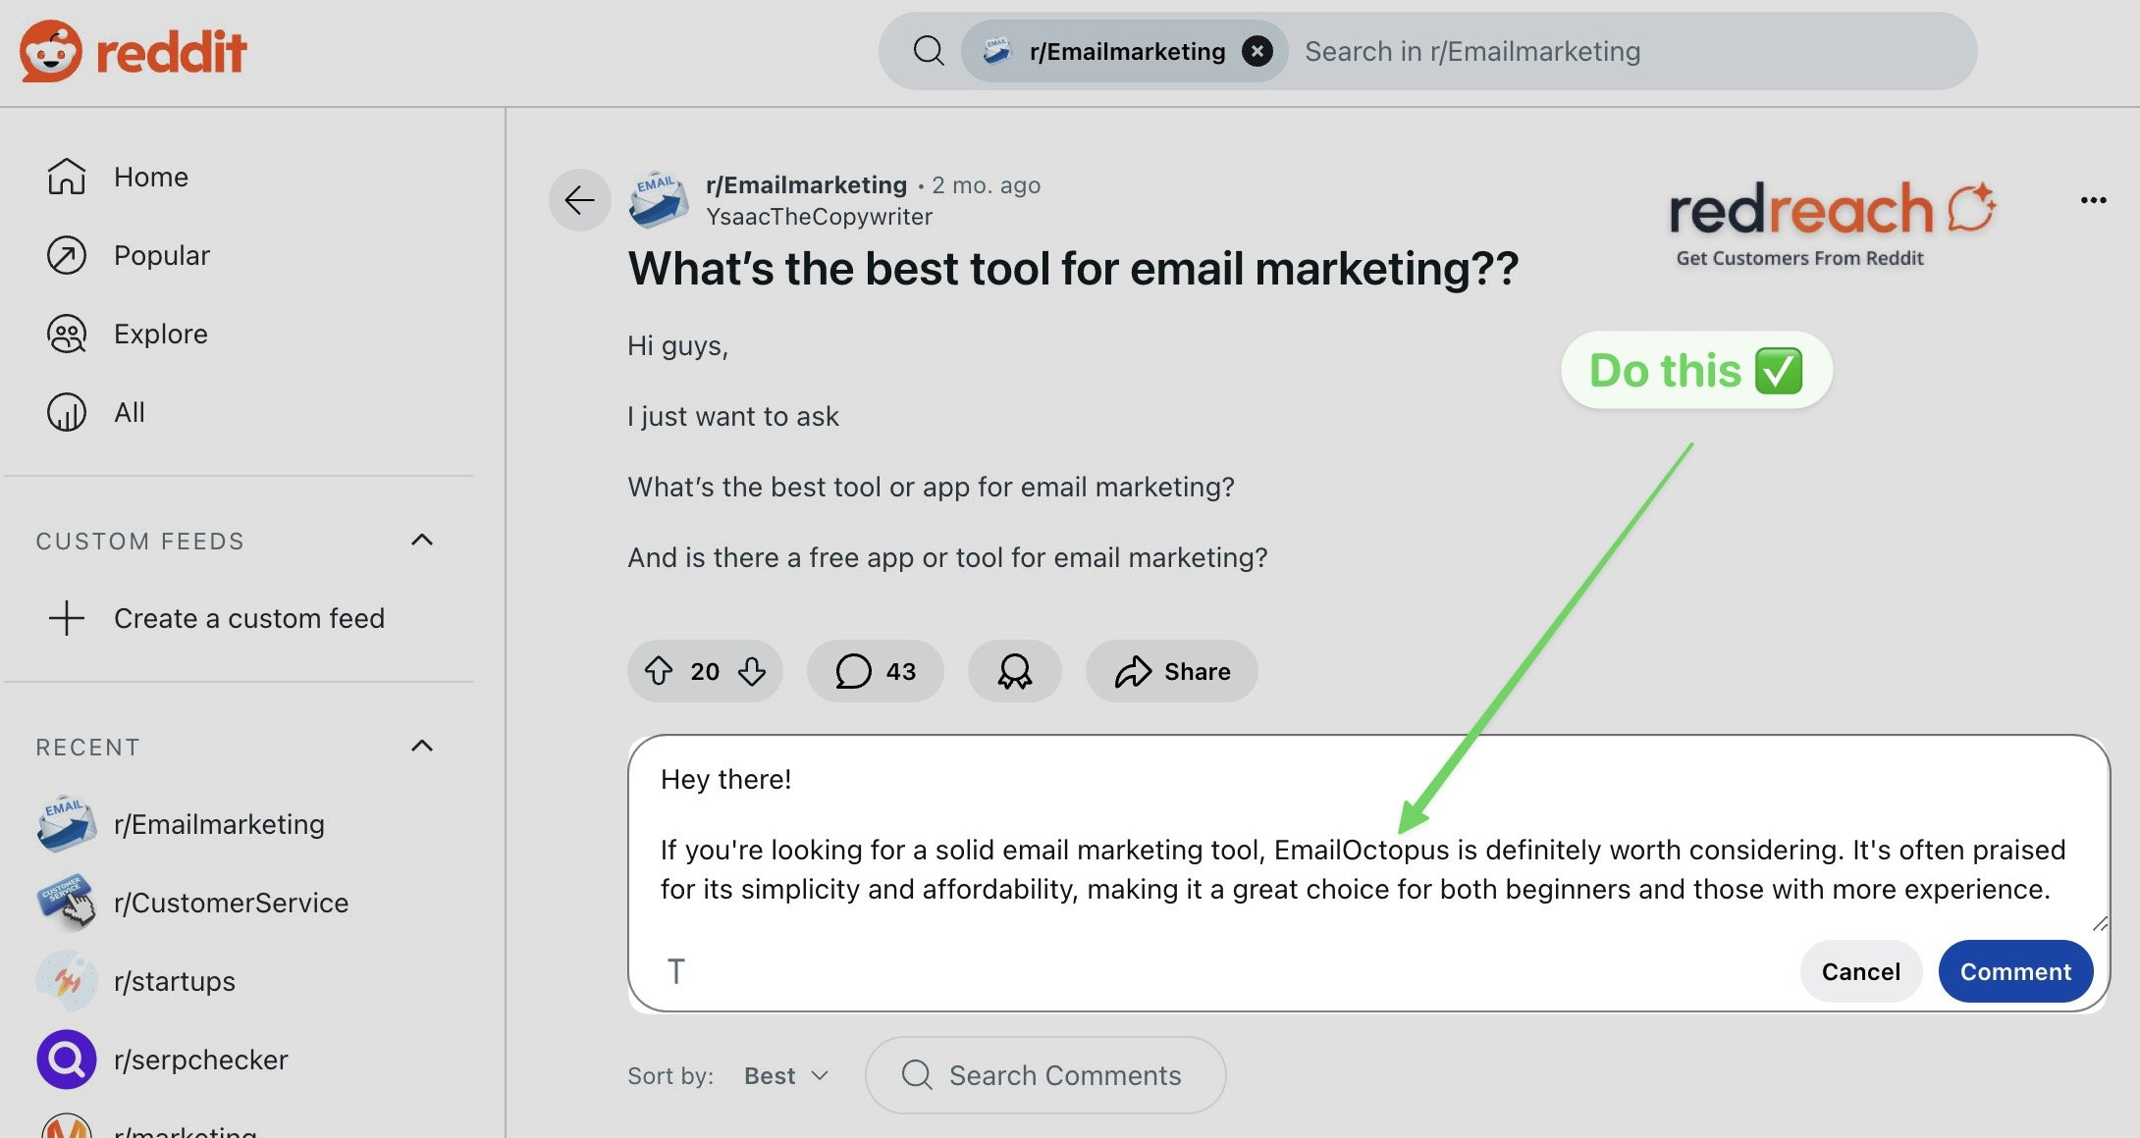Share this post
The width and height of the screenshot is (2140, 1138).
point(1172,671)
